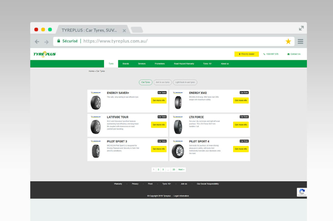This screenshot has width=333, height=221.
Task: Click the Car Tyres tag on Energy XM2
Action: [244, 93]
